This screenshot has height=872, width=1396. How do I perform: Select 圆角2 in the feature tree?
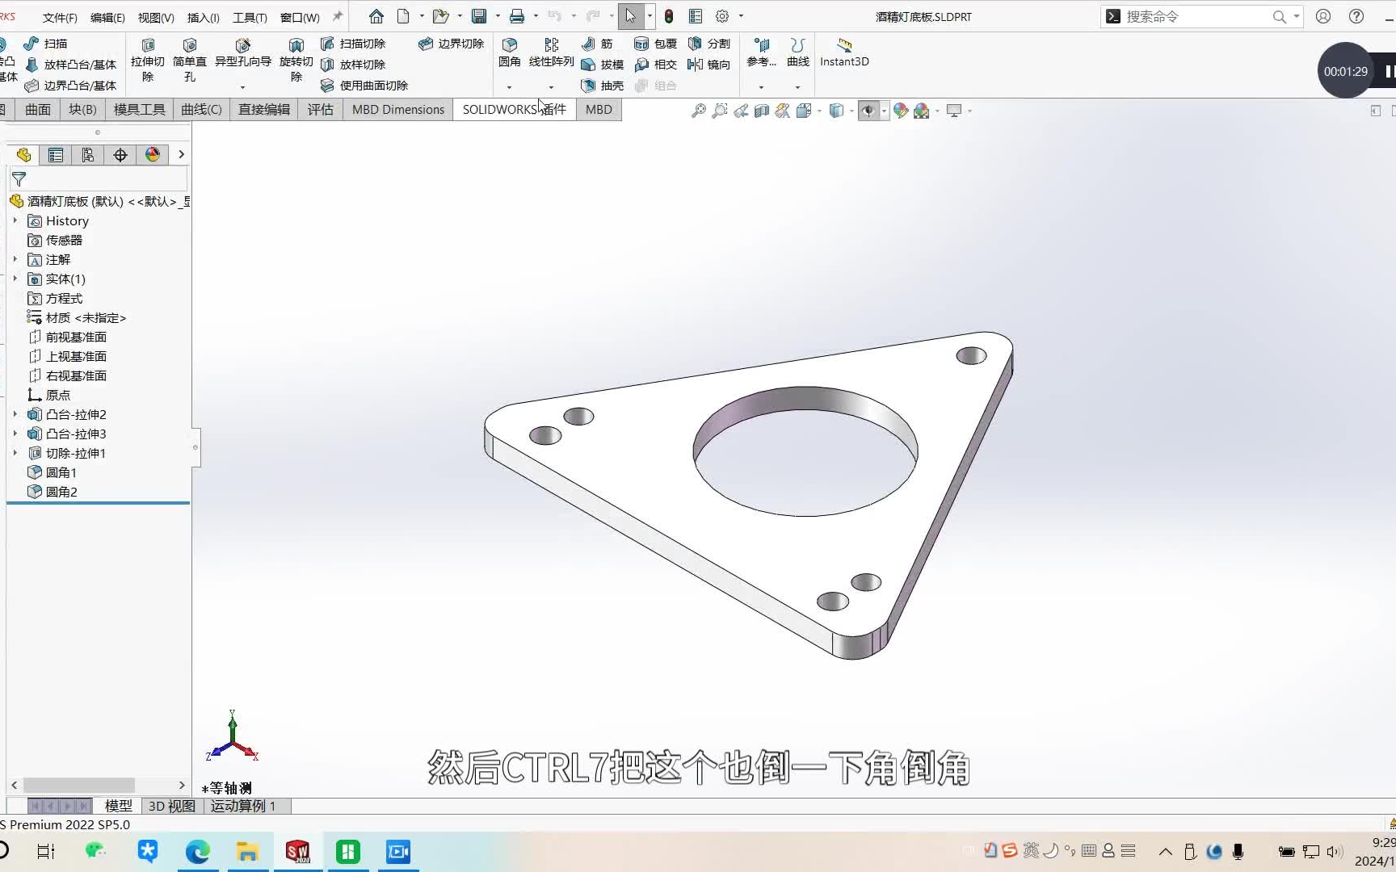click(x=63, y=491)
